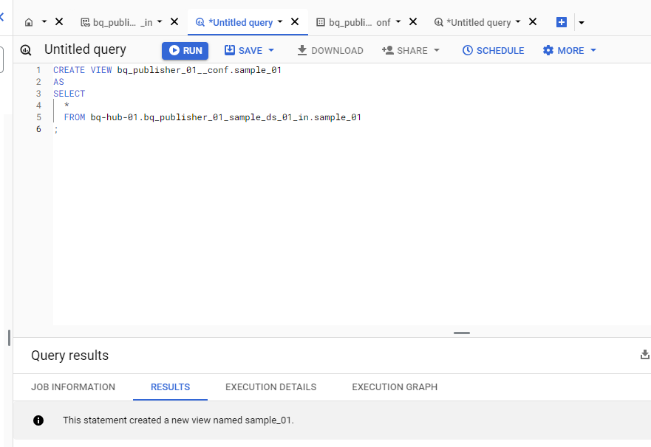Expand the home tab dropdown arrow
Screen dimensions: 651x447
(44, 21)
